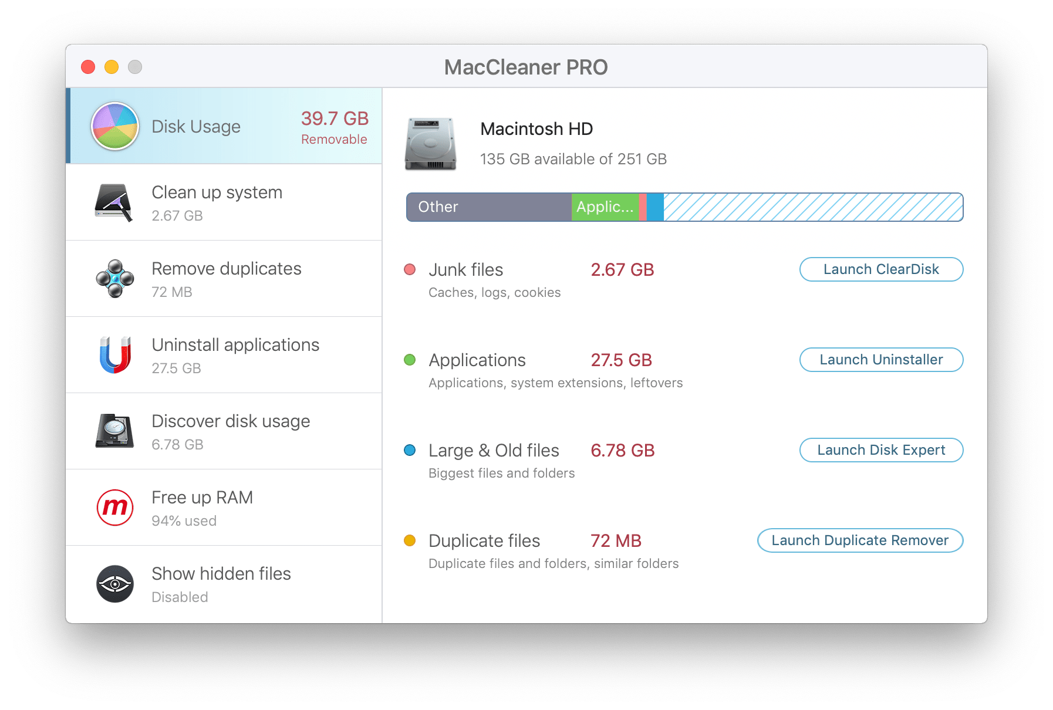Click the Biggest files and folders description
This screenshot has width=1053, height=710.
[x=501, y=474]
